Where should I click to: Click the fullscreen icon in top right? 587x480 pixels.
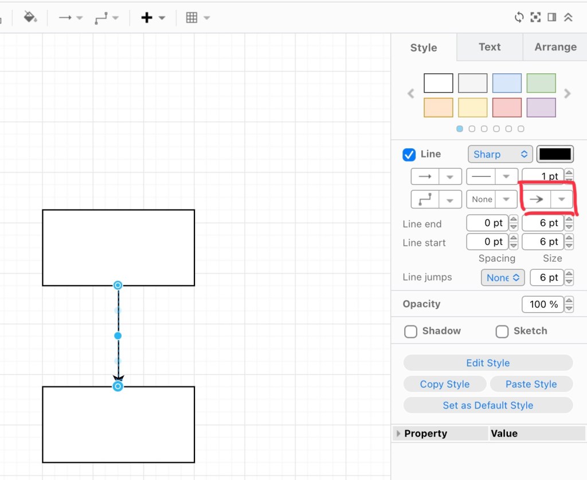tap(535, 17)
